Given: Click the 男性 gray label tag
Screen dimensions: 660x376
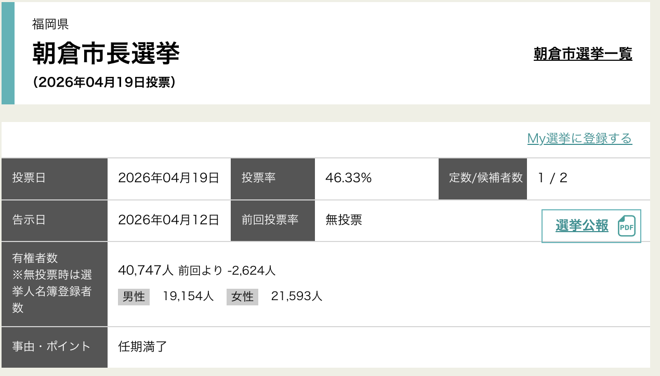Looking at the screenshot, I should pos(134,297).
